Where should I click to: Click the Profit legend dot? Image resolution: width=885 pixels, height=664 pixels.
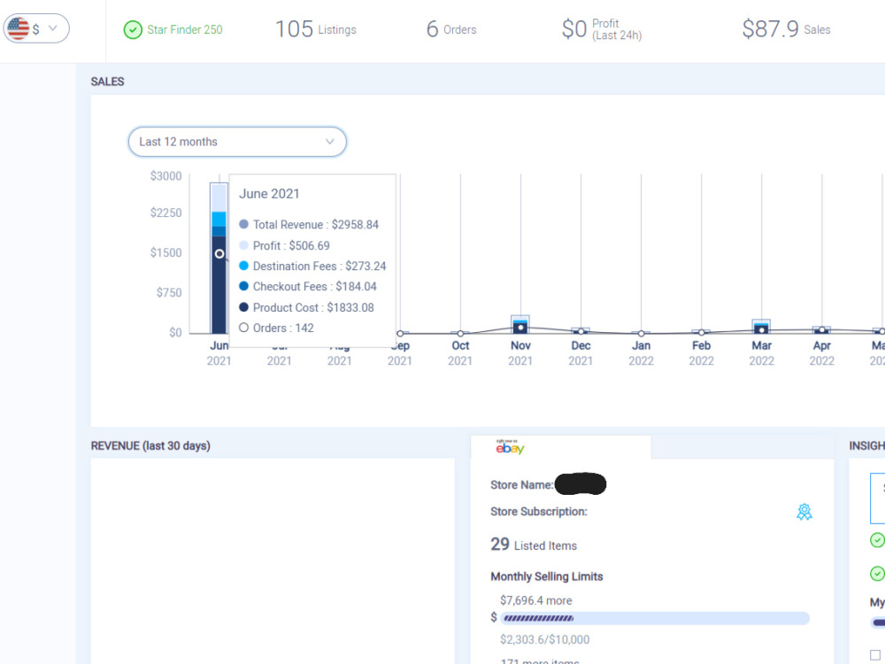(x=244, y=245)
